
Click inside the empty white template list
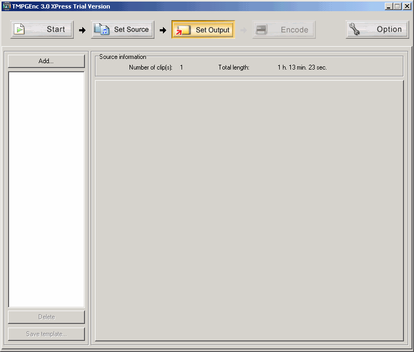point(46,188)
